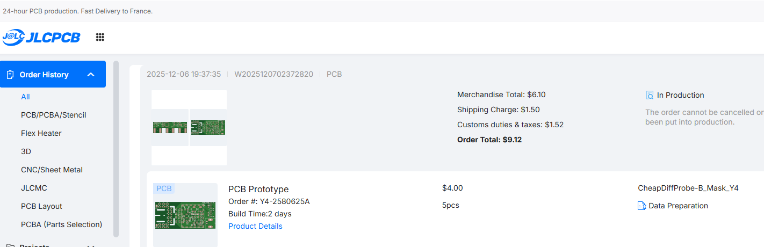Open PCBA (Parts Selection) category
Viewport: 764px width, 247px height.
coord(61,224)
